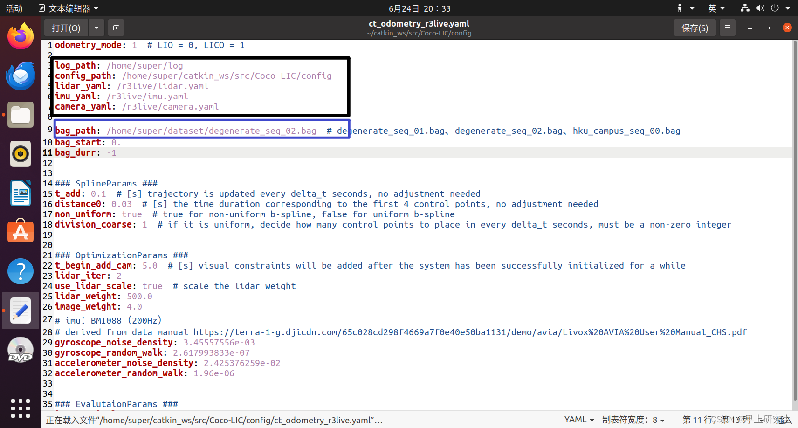This screenshot has width=798, height=428.
Task: Open the gedit hamburger menu
Action: tap(727, 28)
